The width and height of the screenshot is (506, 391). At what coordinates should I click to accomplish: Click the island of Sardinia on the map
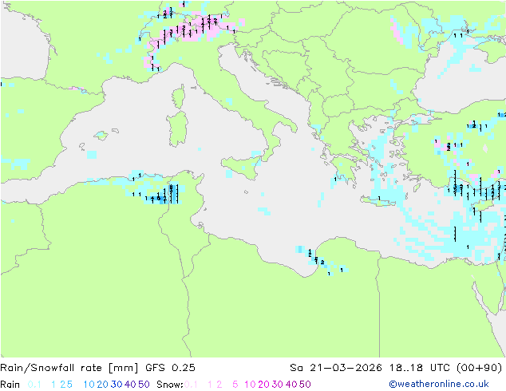point(177,129)
